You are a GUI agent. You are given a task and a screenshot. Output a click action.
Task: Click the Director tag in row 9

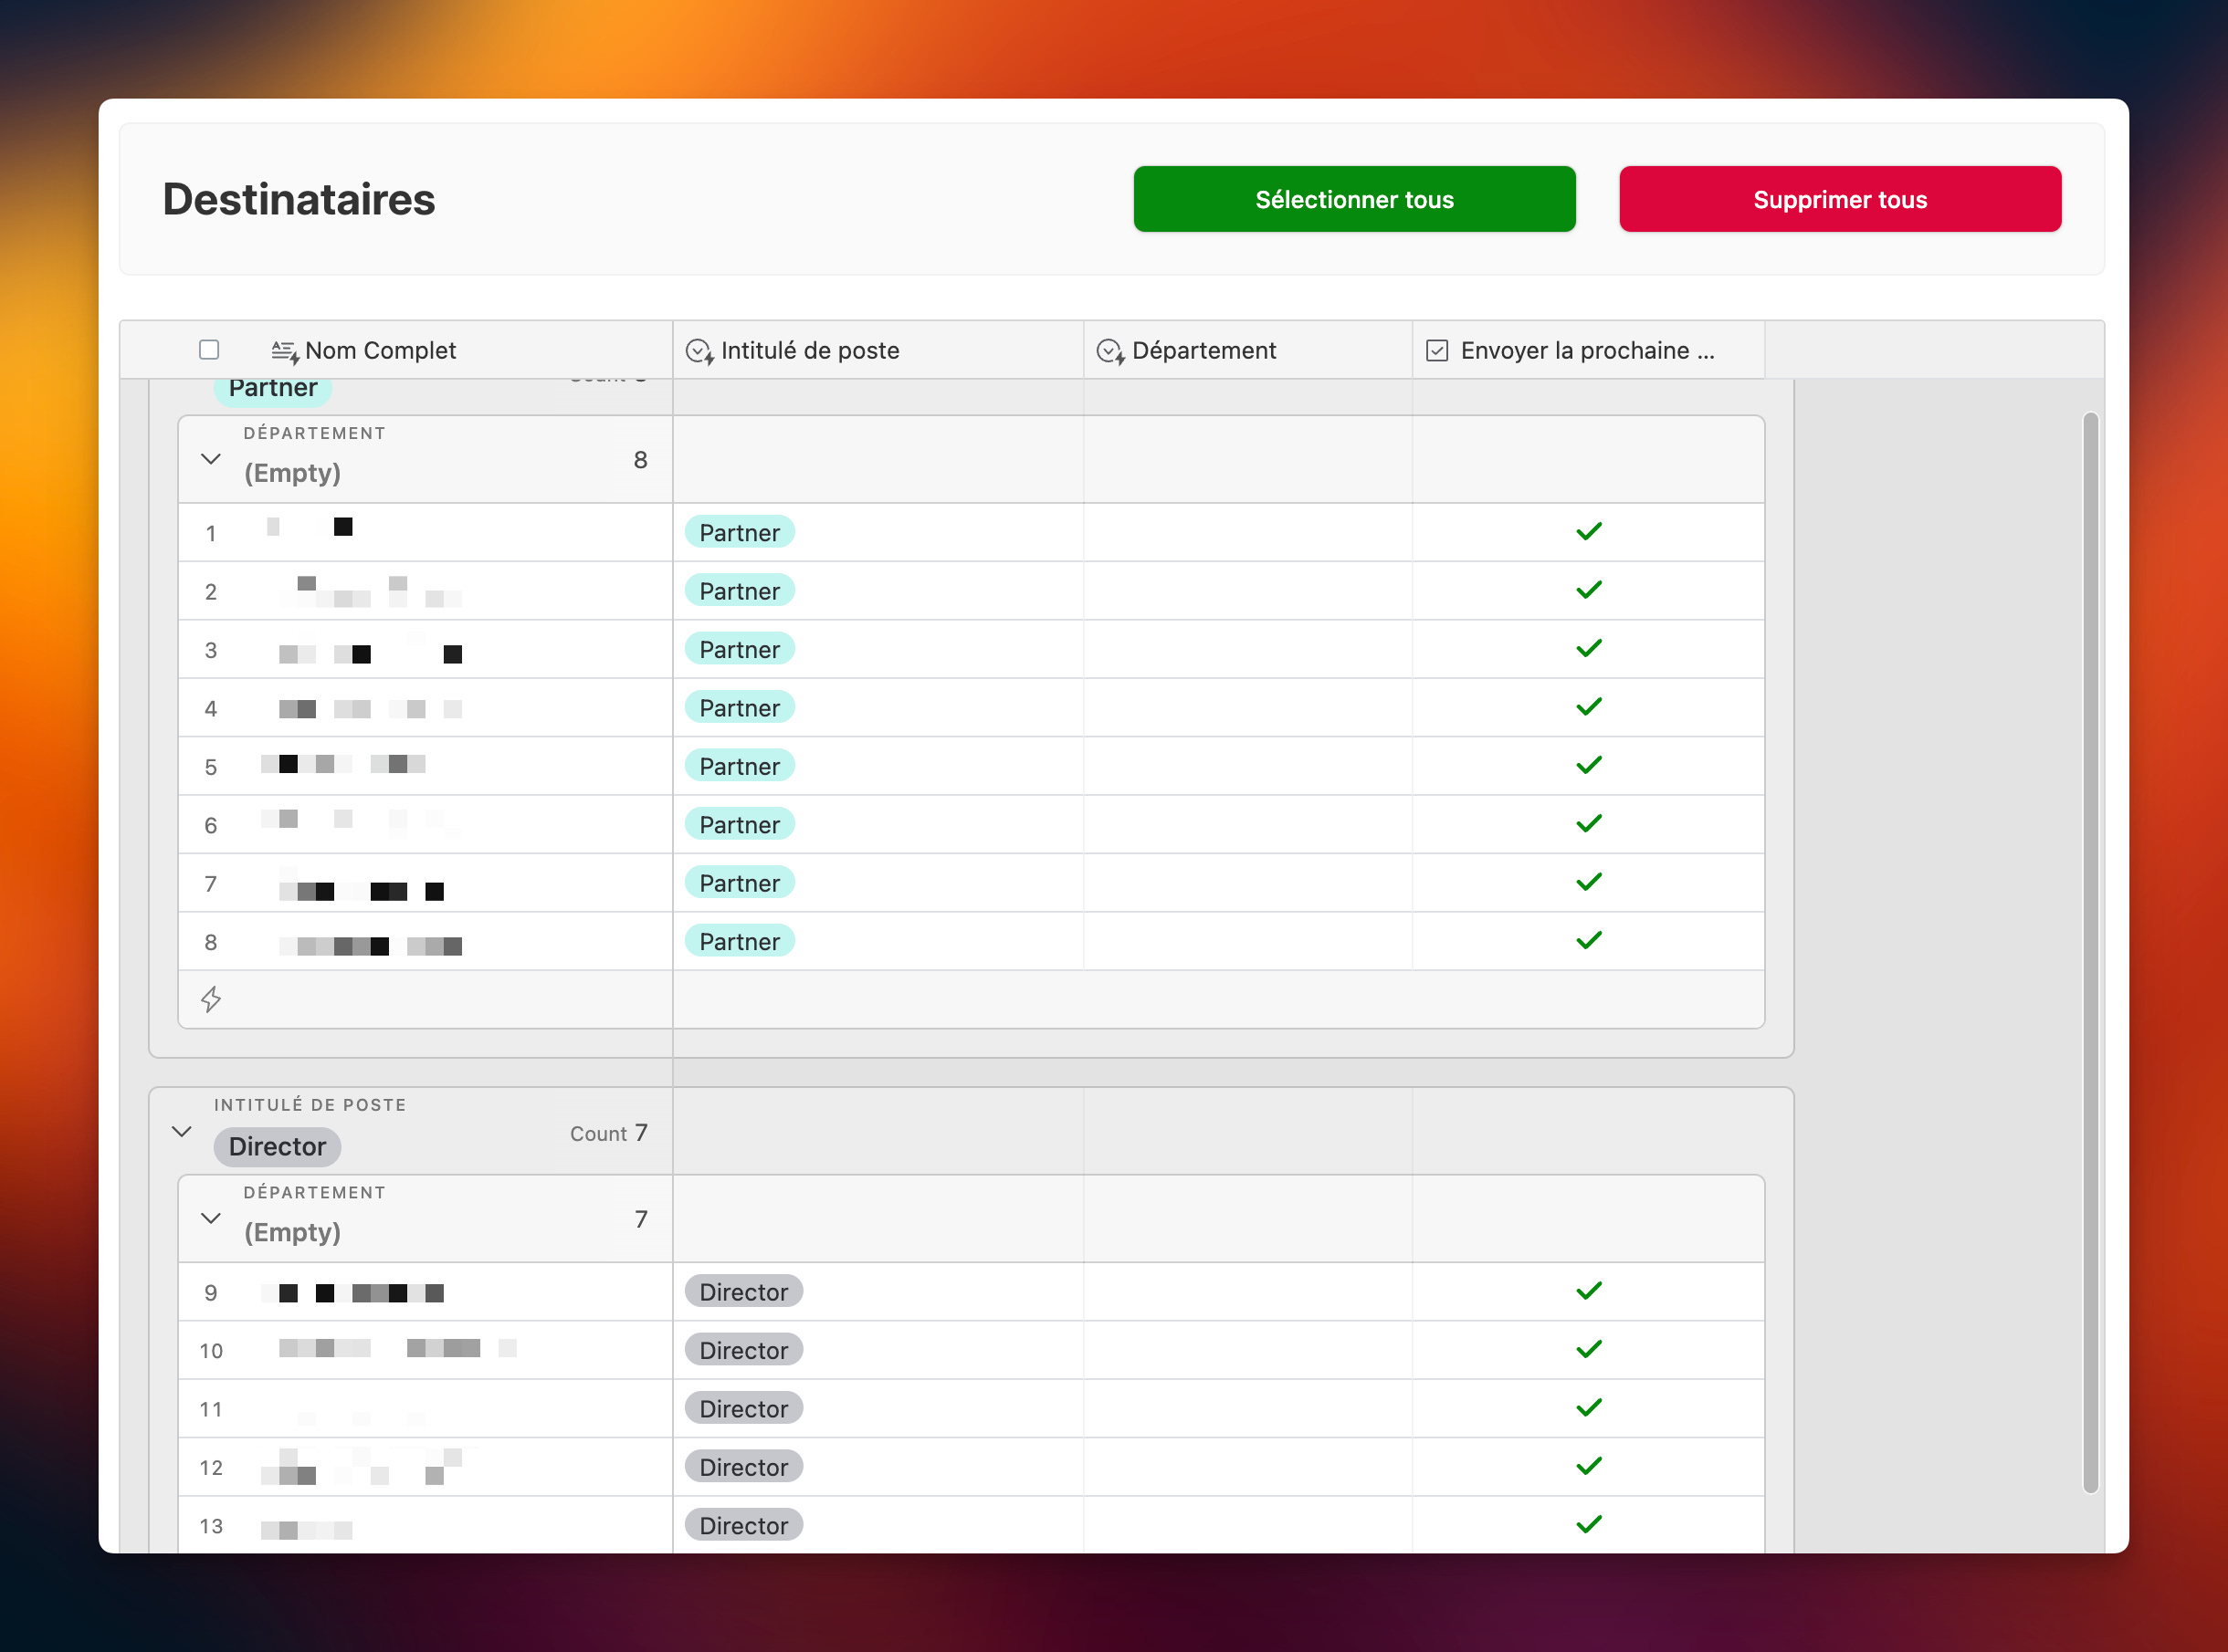[x=743, y=1292]
